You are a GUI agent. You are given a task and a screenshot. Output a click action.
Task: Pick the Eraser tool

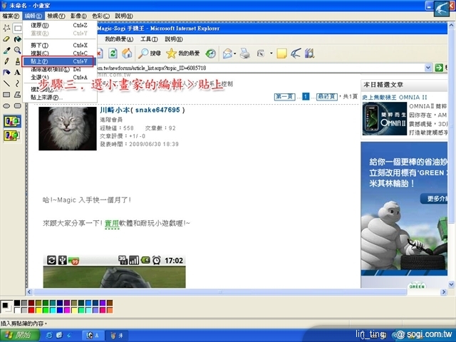click(6, 39)
